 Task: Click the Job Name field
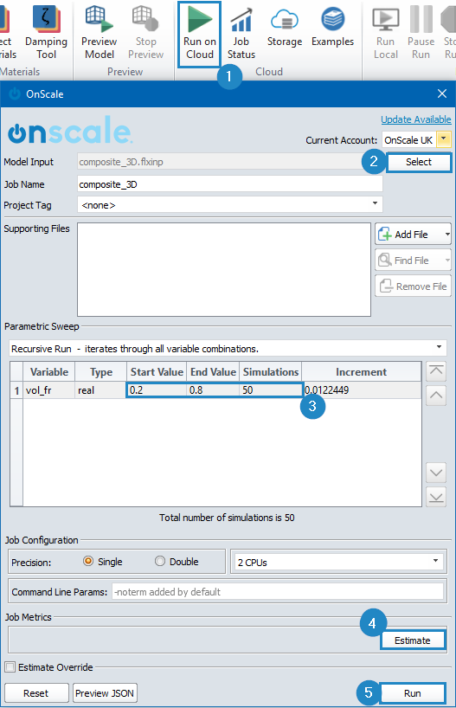pyautogui.click(x=230, y=184)
